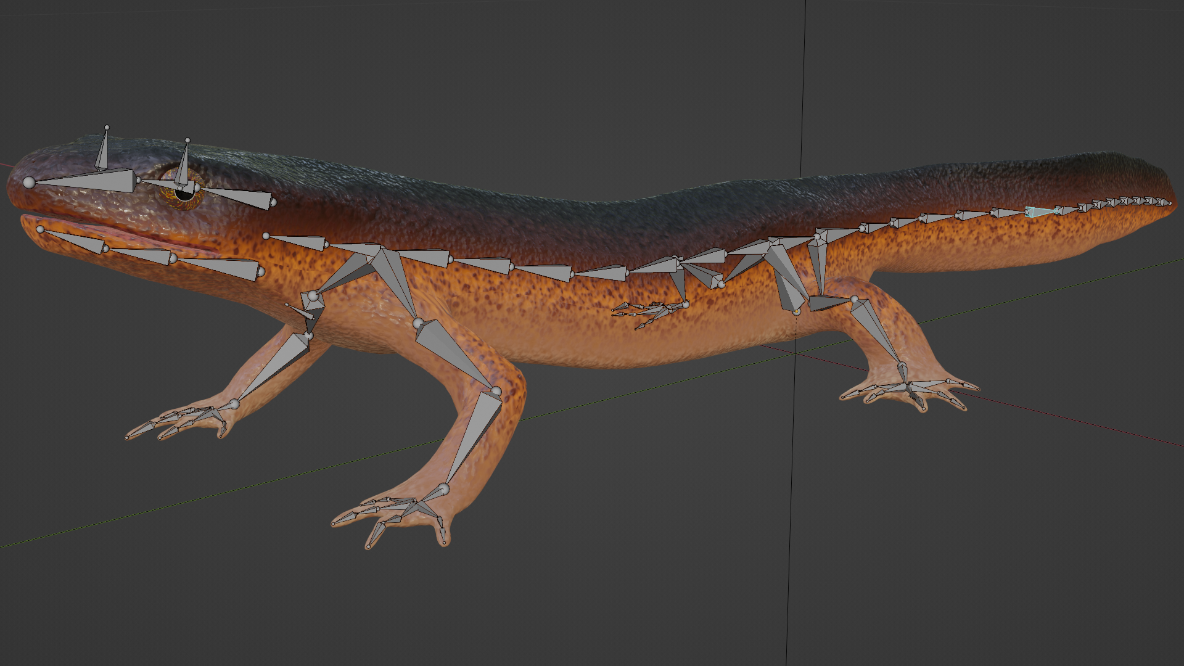The image size is (1184, 666).
Task: Click the tail tip bone end
Action: pyautogui.click(x=1169, y=202)
